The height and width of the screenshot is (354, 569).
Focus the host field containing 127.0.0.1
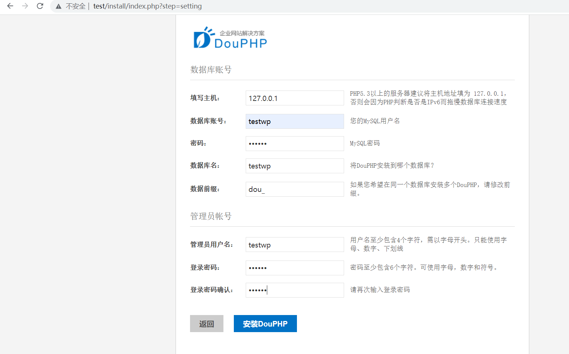(x=295, y=98)
